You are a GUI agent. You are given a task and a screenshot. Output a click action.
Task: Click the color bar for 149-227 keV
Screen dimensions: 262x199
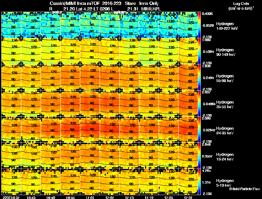tap(199, 25)
